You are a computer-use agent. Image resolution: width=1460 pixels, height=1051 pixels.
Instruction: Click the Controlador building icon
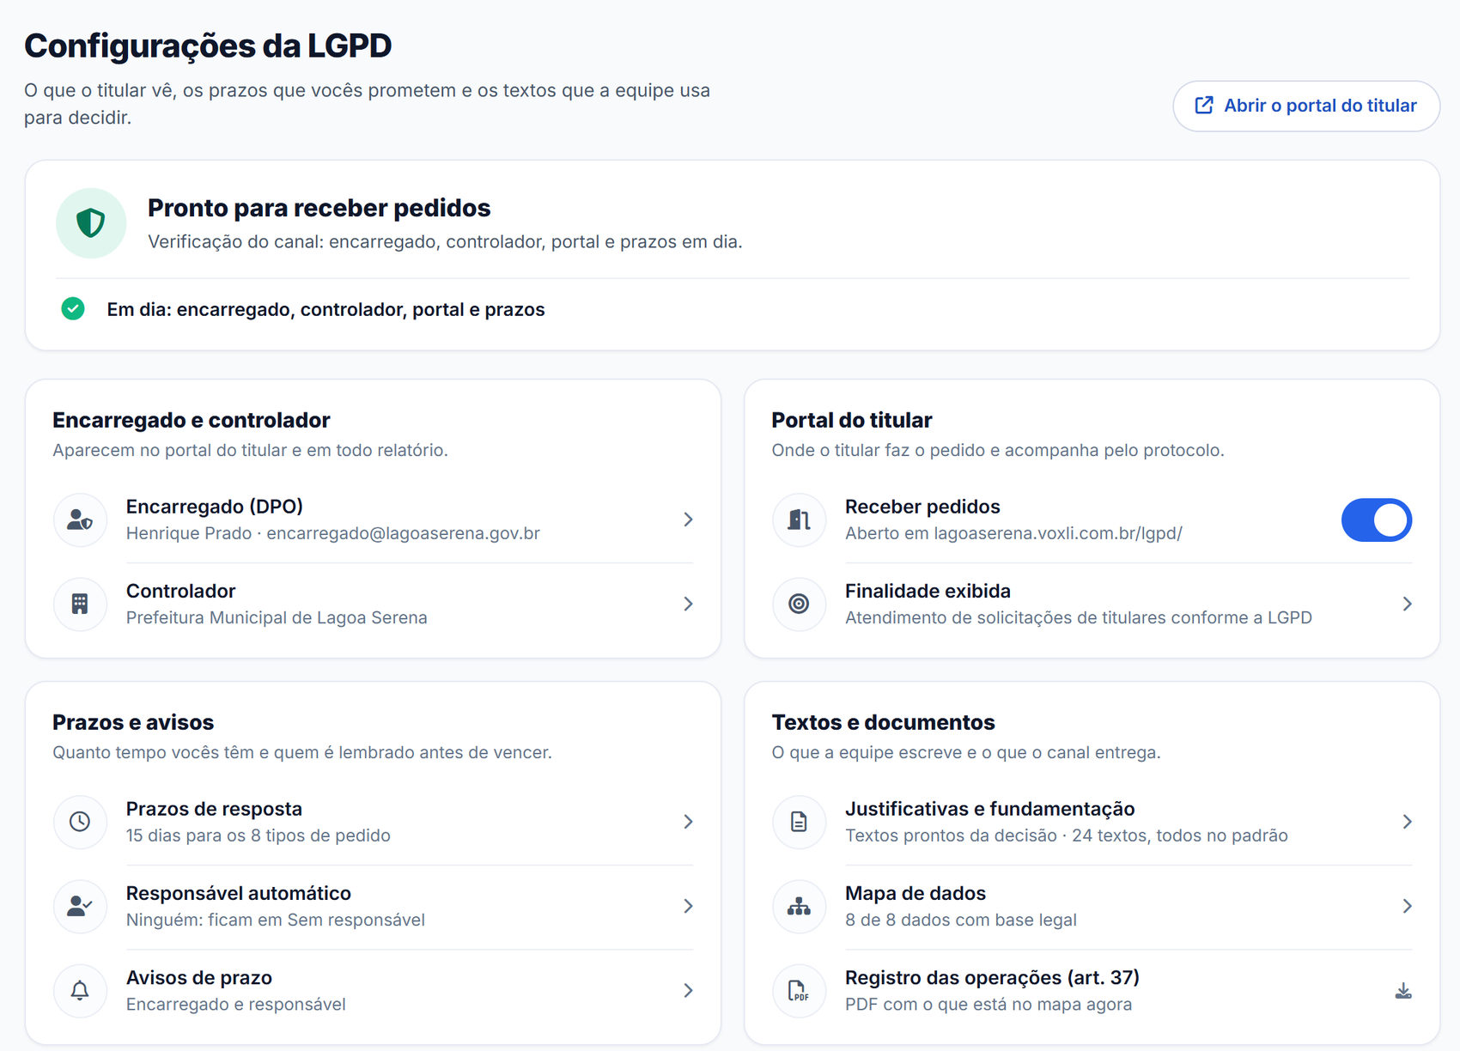pos(80,604)
